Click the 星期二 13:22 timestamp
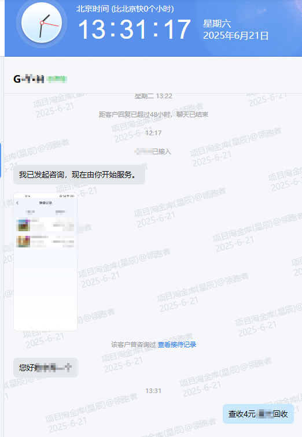302x437 pixels. [x=153, y=96]
